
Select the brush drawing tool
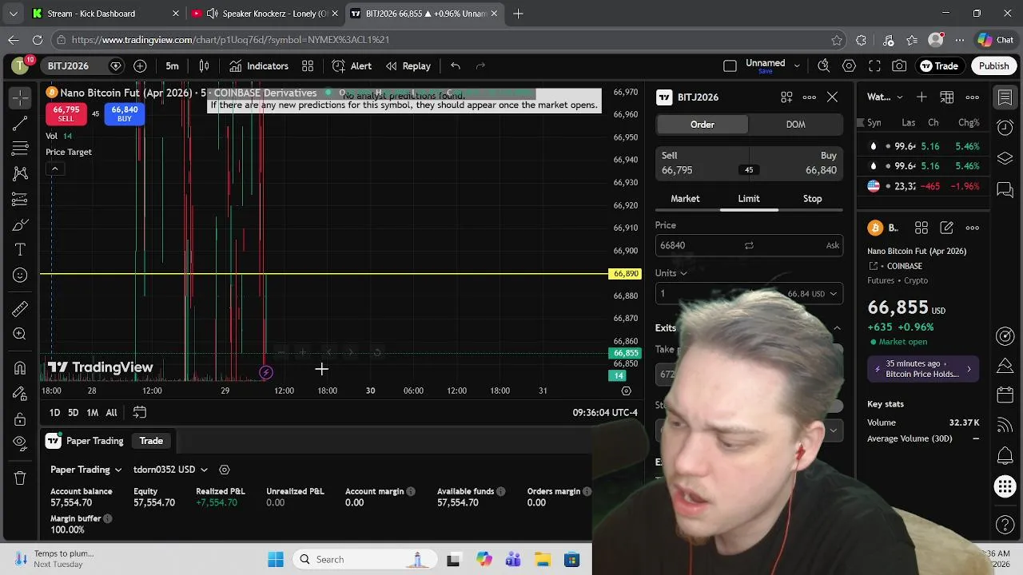pos(21,225)
